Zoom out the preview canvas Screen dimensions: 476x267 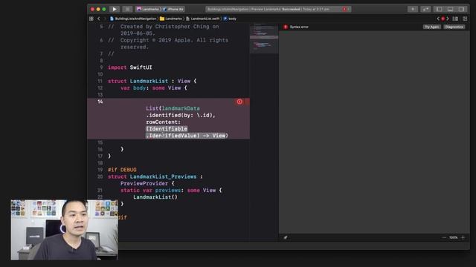point(444,237)
